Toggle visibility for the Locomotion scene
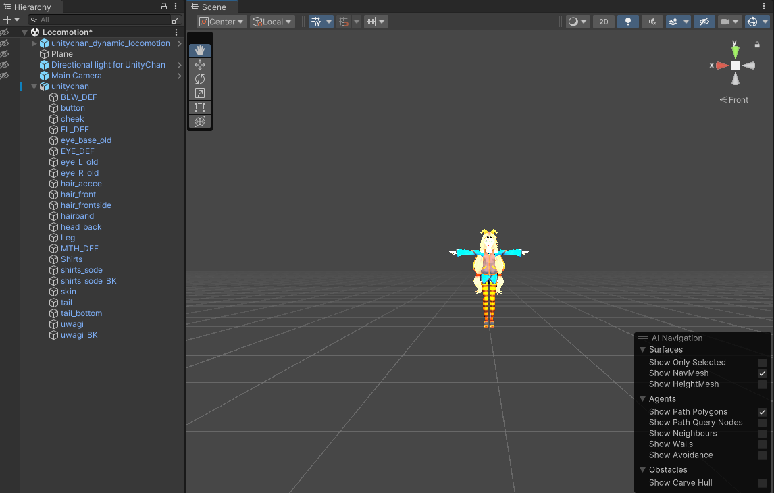 (x=5, y=32)
